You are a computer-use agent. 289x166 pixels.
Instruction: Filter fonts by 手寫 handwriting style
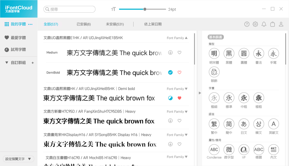273,53
